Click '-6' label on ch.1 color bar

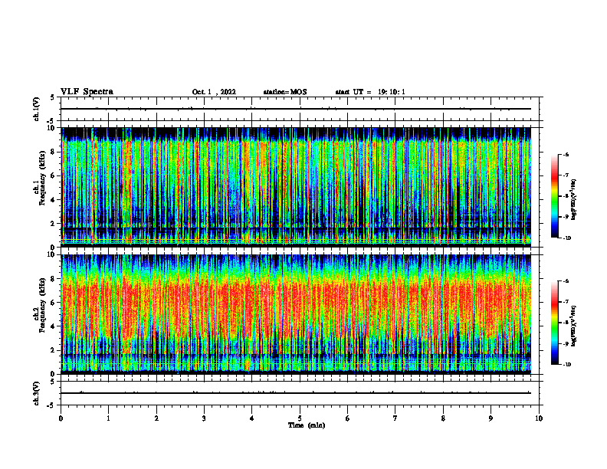click(566, 154)
